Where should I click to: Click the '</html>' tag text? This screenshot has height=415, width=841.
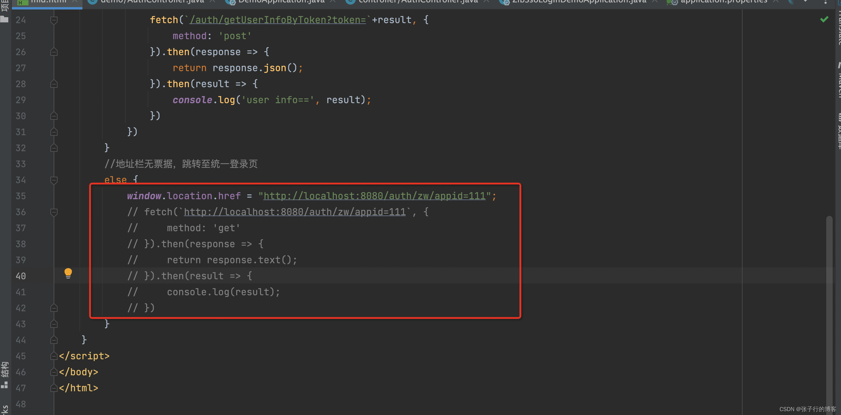[79, 388]
